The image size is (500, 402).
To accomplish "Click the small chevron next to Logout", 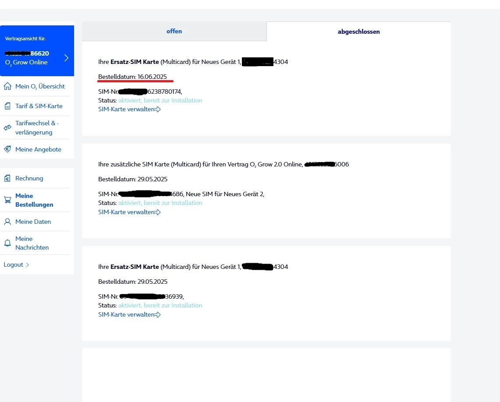I will (x=28, y=264).
